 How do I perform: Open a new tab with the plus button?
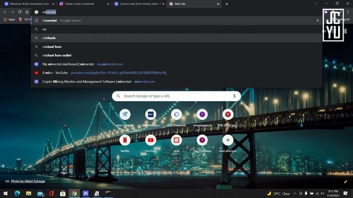coord(227,4)
